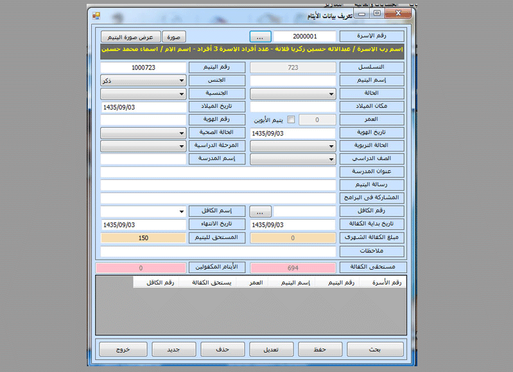Click the تاريخ الميلاد date field
513x372 pixels.
(x=143, y=107)
